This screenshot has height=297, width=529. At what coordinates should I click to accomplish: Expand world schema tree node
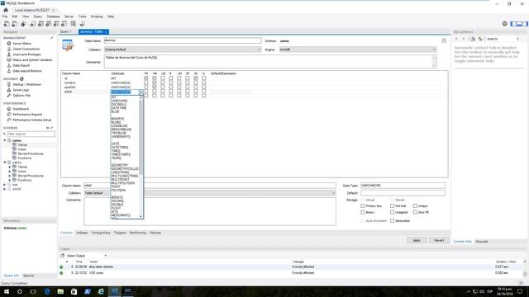(5, 189)
